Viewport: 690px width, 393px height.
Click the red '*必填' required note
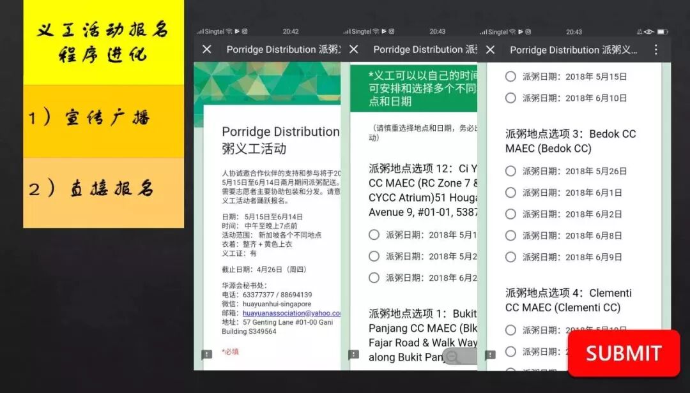point(230,352)
